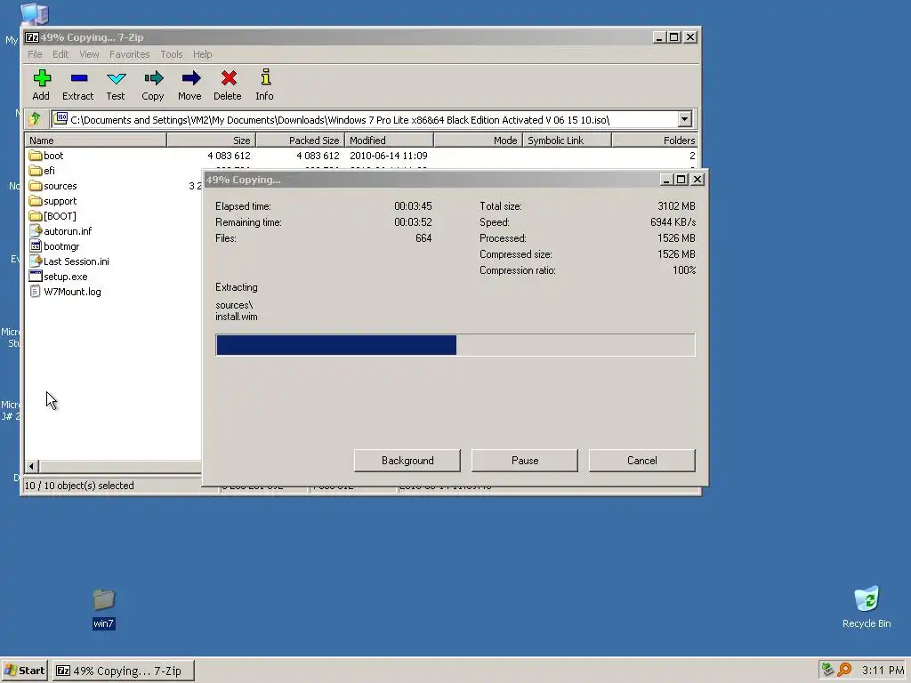The width and height of the screenshot is (911, 683).
Task: Click the taskbar clock showing 3:11 PM
Action: (883, 671)
